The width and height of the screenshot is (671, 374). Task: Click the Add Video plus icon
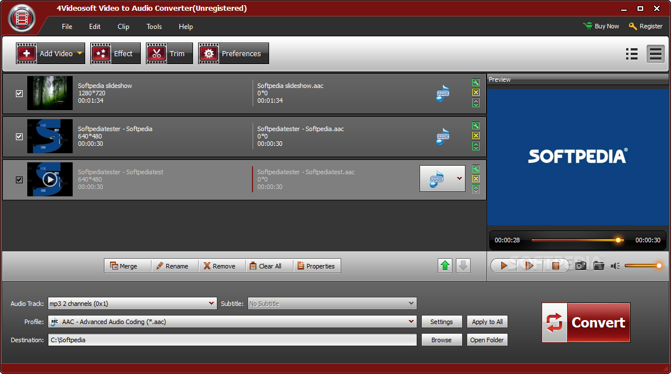click(x=27, y=53)
